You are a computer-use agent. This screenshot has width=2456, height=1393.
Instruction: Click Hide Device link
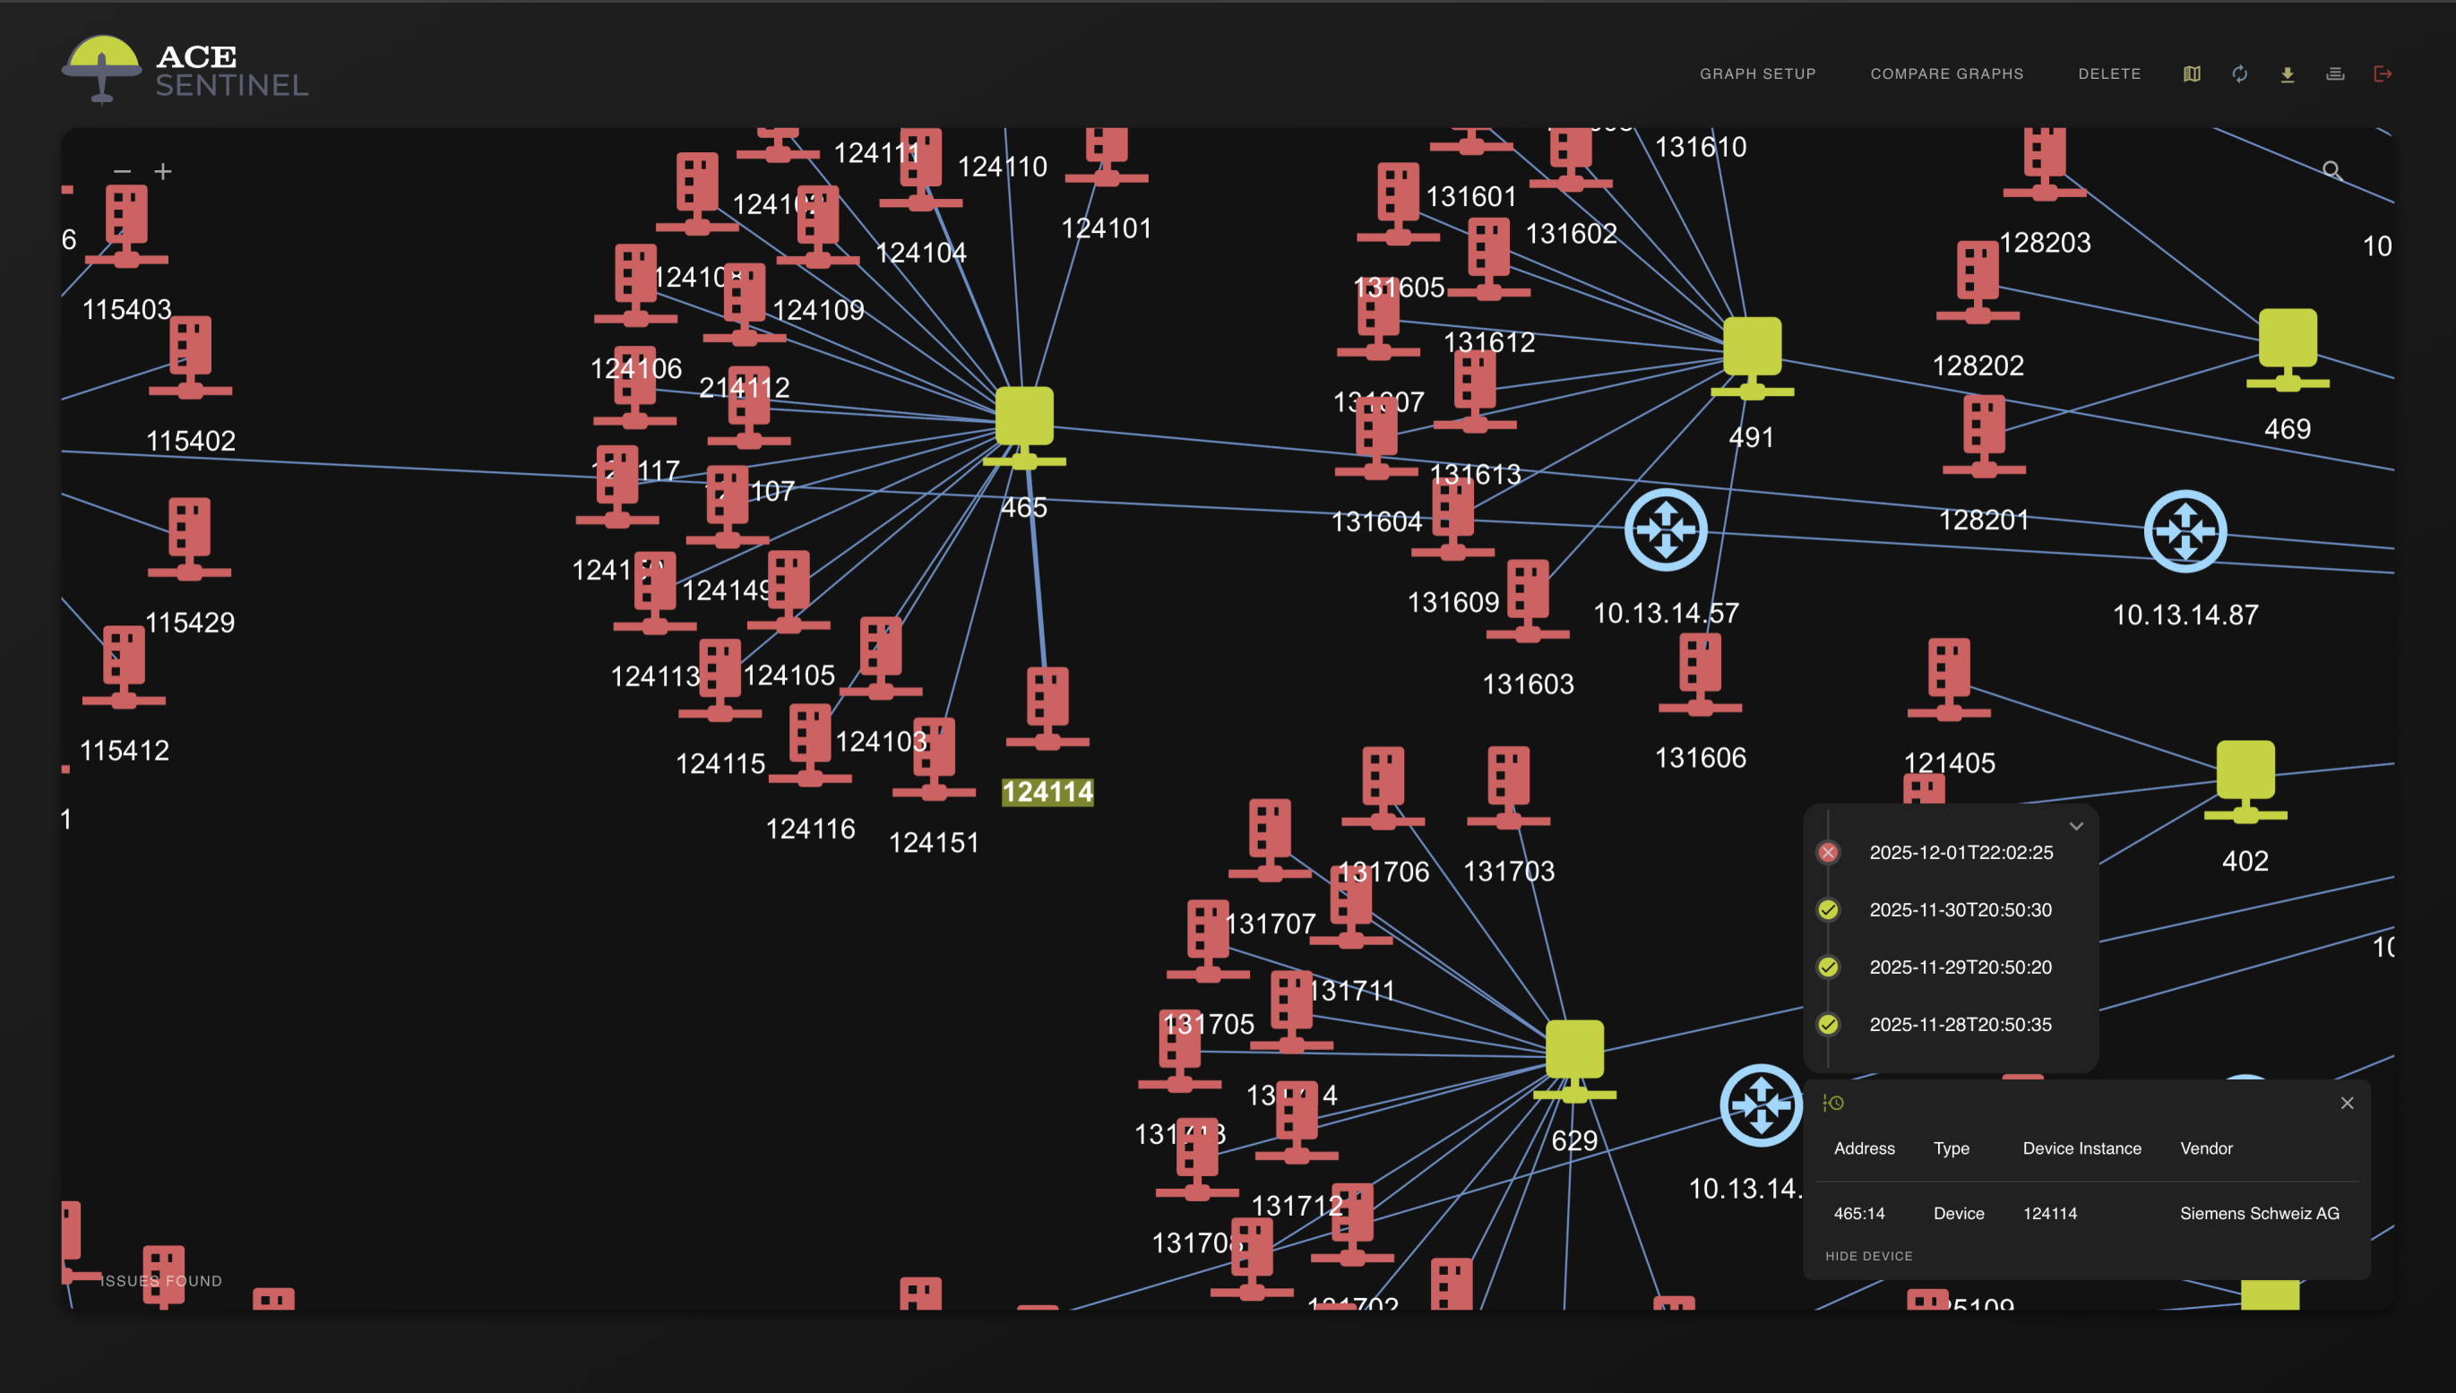pyautogui.click(x=1867, y=1256)
